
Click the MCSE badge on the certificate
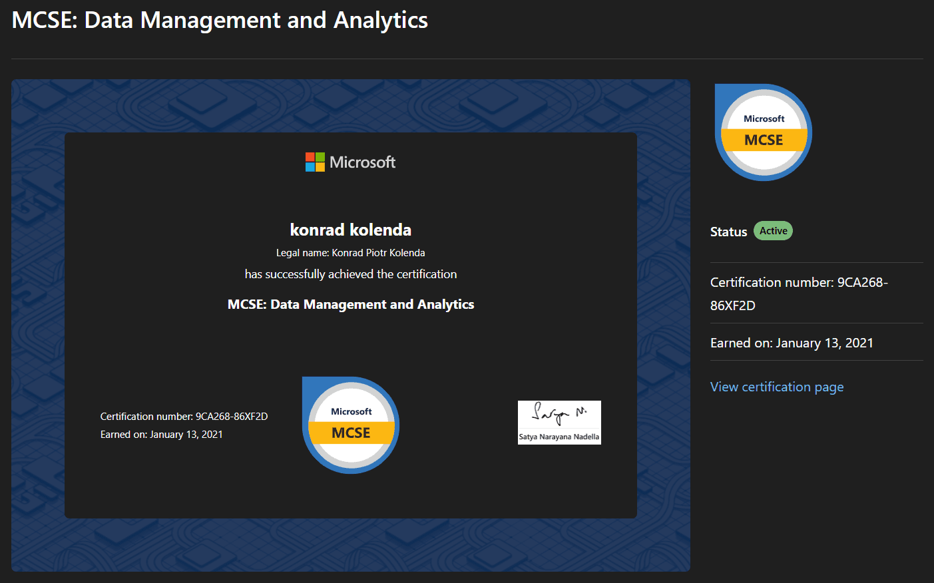351,425
